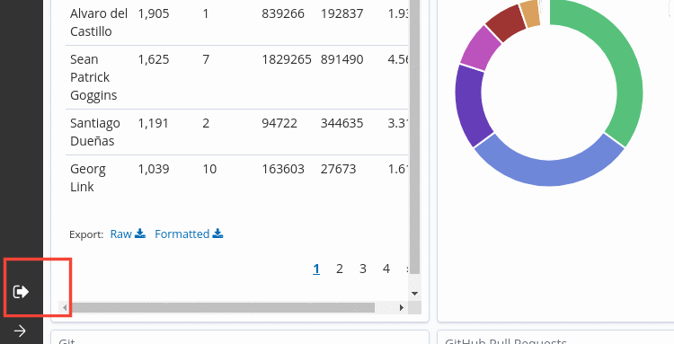Screen dimensions: 674x344
Task: Click the horizontal scrollbar right arrow
Action: pyautogui.click(x=402, y=307)
